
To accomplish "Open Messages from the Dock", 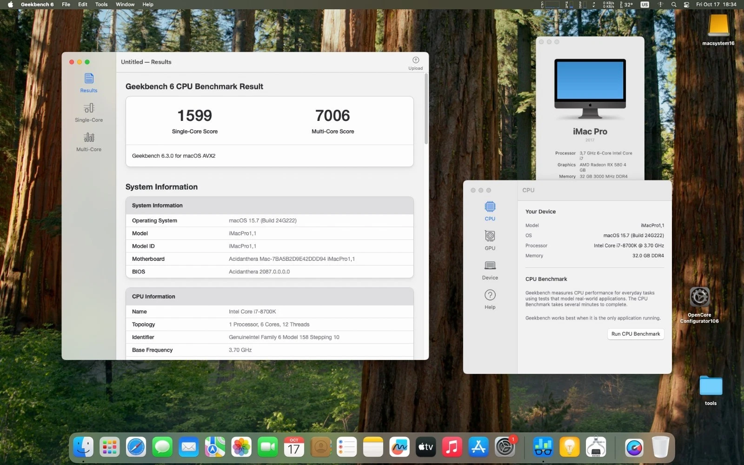I will 162,447.
